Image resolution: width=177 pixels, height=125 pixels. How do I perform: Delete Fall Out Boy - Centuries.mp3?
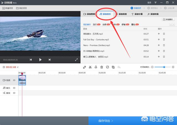pyautogui.click(x=164, y=40)
